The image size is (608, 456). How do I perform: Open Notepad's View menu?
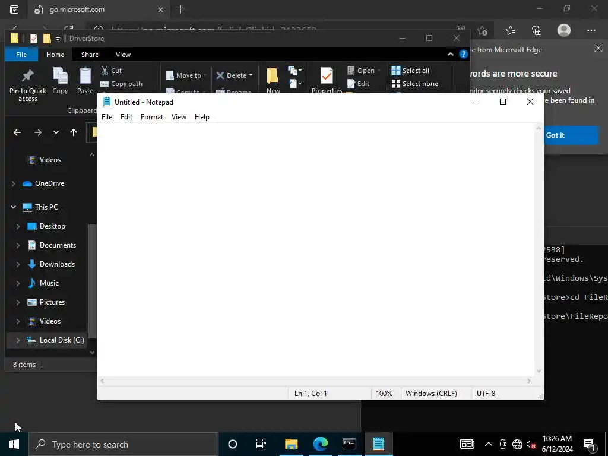coord(179,117)
